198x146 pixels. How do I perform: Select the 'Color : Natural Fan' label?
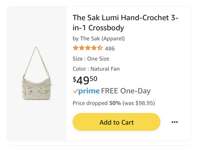[96, 69]
